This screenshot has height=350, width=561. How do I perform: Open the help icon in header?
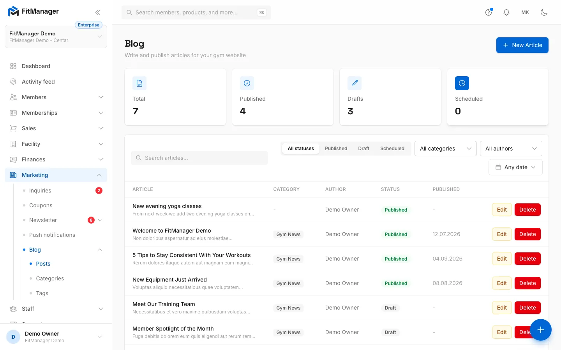pyautogui.click(x=489, y=12)
